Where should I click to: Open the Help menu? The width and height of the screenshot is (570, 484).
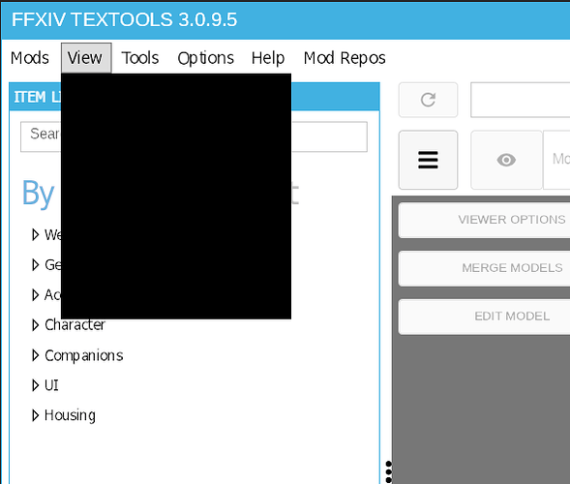coord(268,58)
